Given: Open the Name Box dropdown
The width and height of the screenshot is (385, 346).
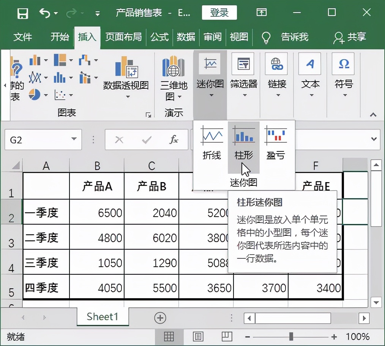Looking at the screenshot, I should [73, 140].
